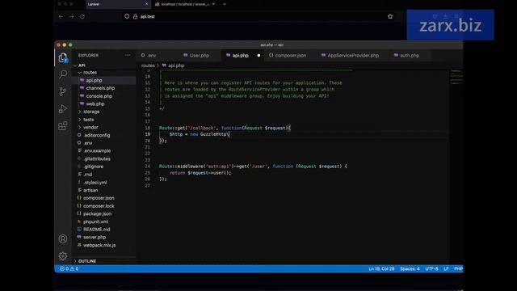Open api.php in the file tree

pyautogui.click(x=94, y=81)
